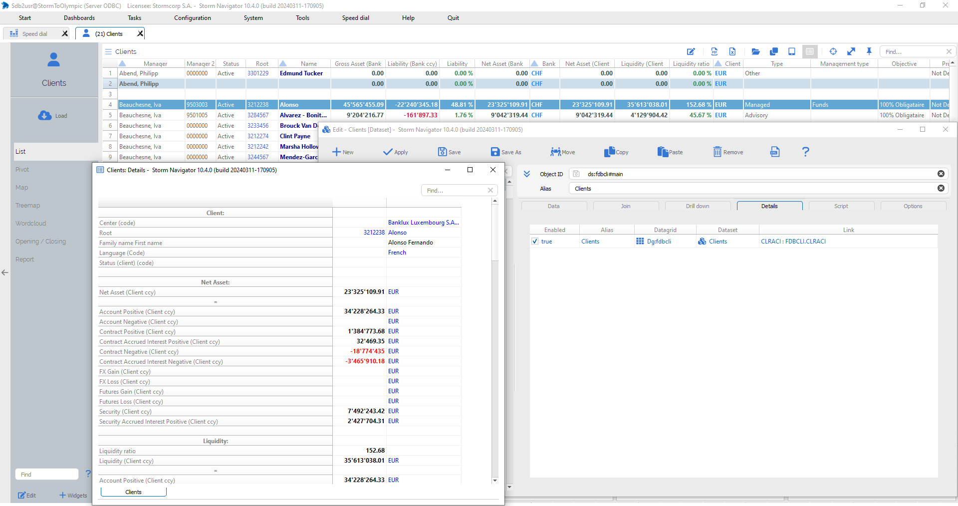Image resolution: width=958 pixels, height=506 pixels.
Task: Collapse the Object ID section double chevron
Action: (x=527, y=174)
